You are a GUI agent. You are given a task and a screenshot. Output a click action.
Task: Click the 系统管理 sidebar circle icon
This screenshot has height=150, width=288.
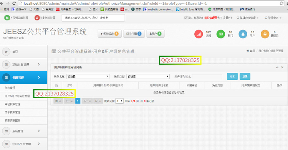point(6,131)
